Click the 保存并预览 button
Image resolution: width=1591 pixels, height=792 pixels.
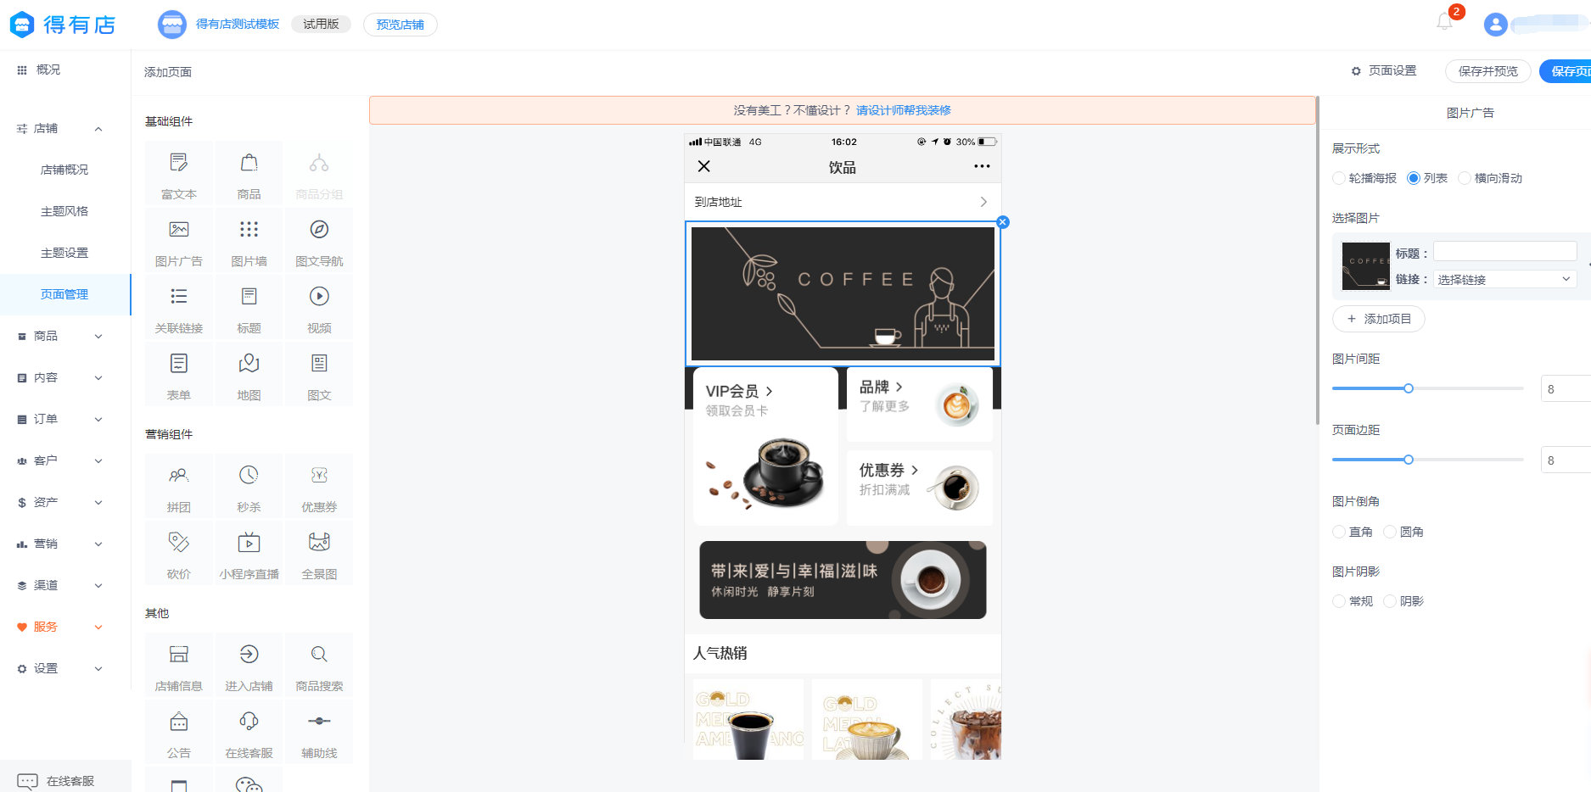1487,71
